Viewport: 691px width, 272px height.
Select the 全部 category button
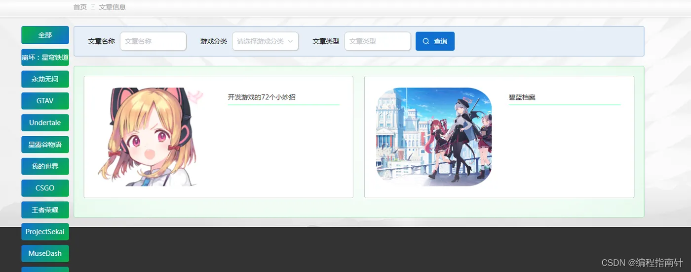(x=45, y=35)
